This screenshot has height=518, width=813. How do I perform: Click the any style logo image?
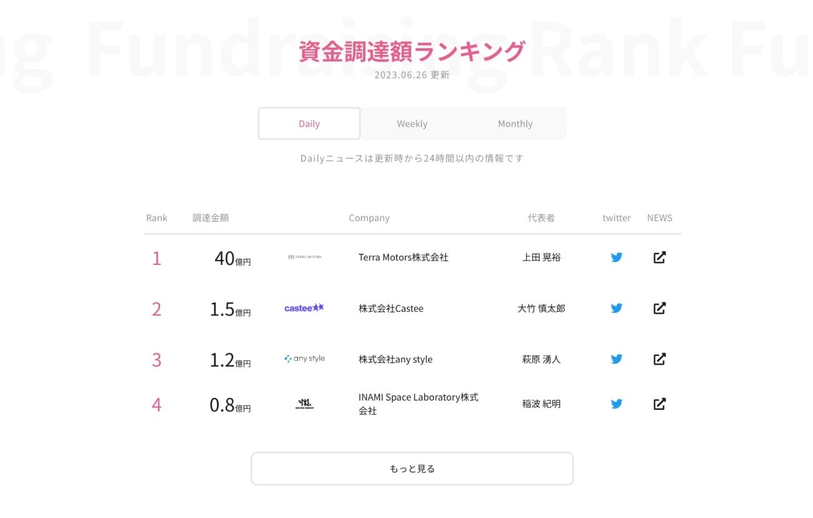(x=304, y=359)
